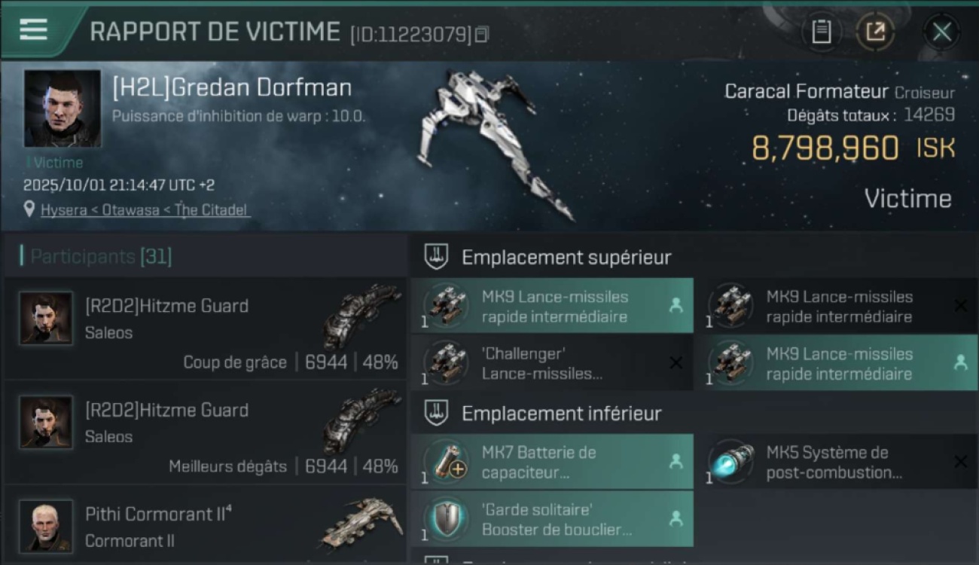
Task: Select the MK7 Batterie de capaciteur module
Action: pyautogui.click(x=552, y=462)
